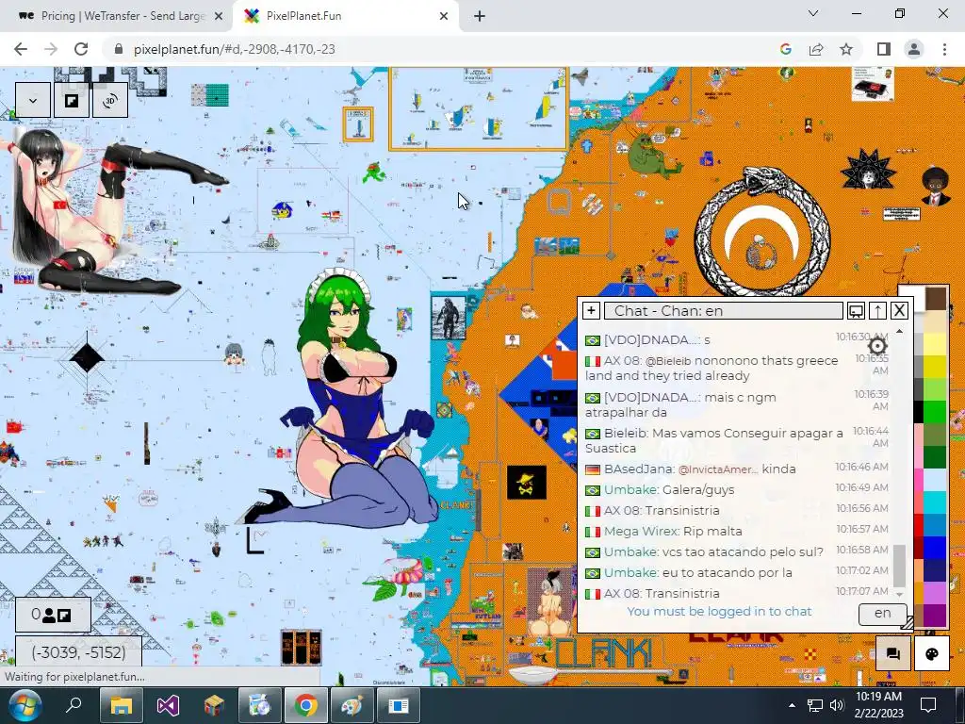This screenshot has height=724, width=965.
Task: Switch to 3D globe view
Action: pos(110,100)
